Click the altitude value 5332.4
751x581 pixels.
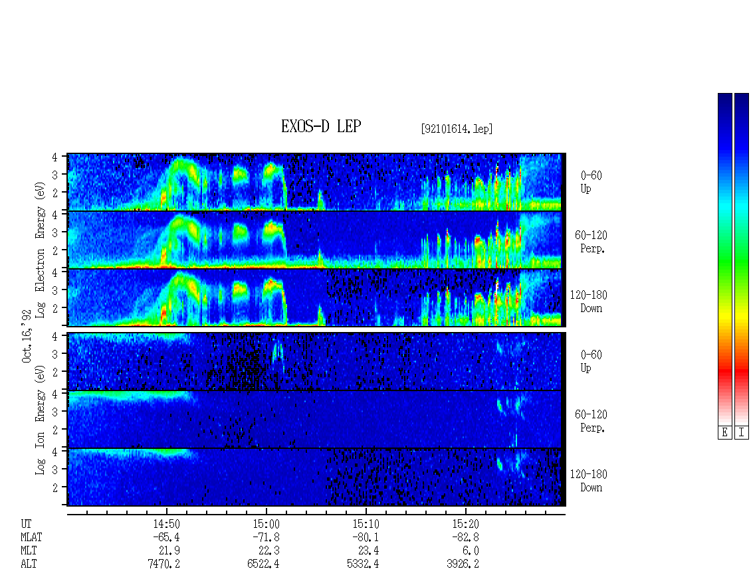pos(363,564)
